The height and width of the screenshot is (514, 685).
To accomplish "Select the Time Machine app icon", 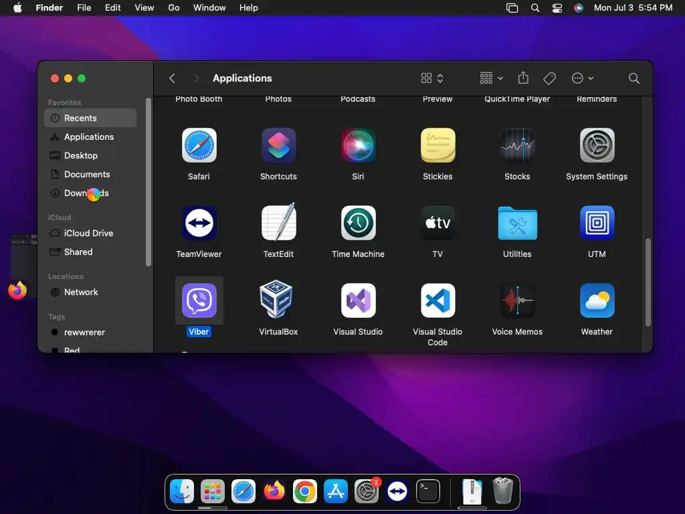I will click(358, 223).
